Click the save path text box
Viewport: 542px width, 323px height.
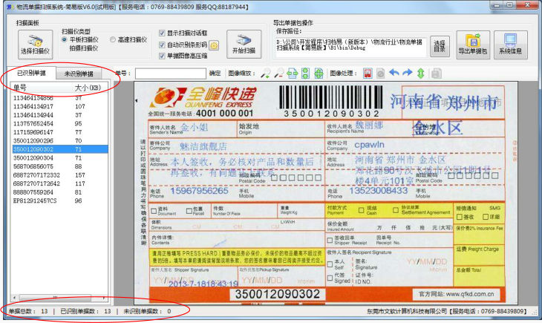click(x=351, y=46)
